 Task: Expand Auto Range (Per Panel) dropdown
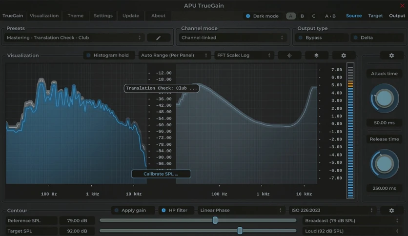(174, 55)
